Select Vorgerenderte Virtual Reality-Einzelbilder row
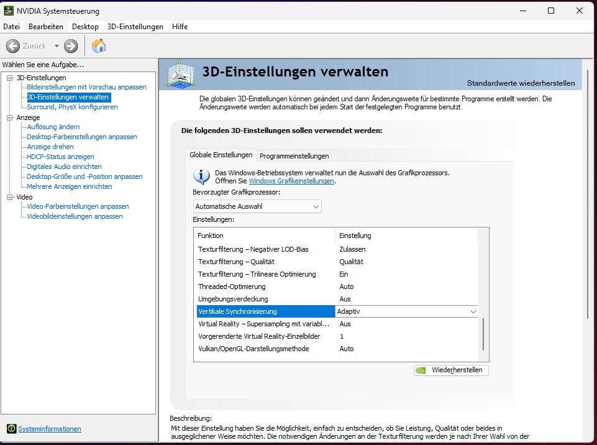Viewport: 597px width, 445px height. coord(337,336)
